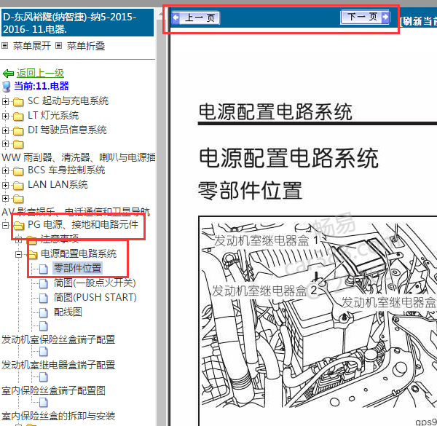Expand the LT 灯光系统 node

[5, 116]
